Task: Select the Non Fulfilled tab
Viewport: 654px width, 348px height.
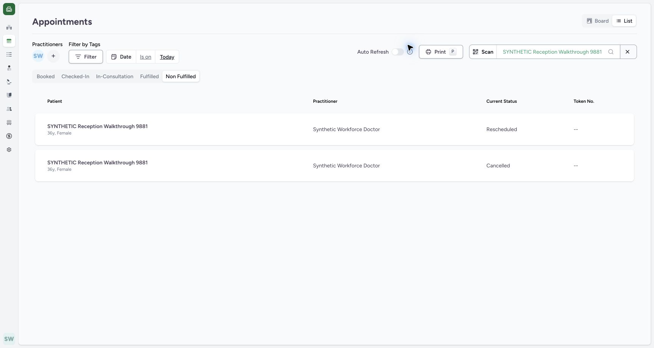Action: [181, 76]
